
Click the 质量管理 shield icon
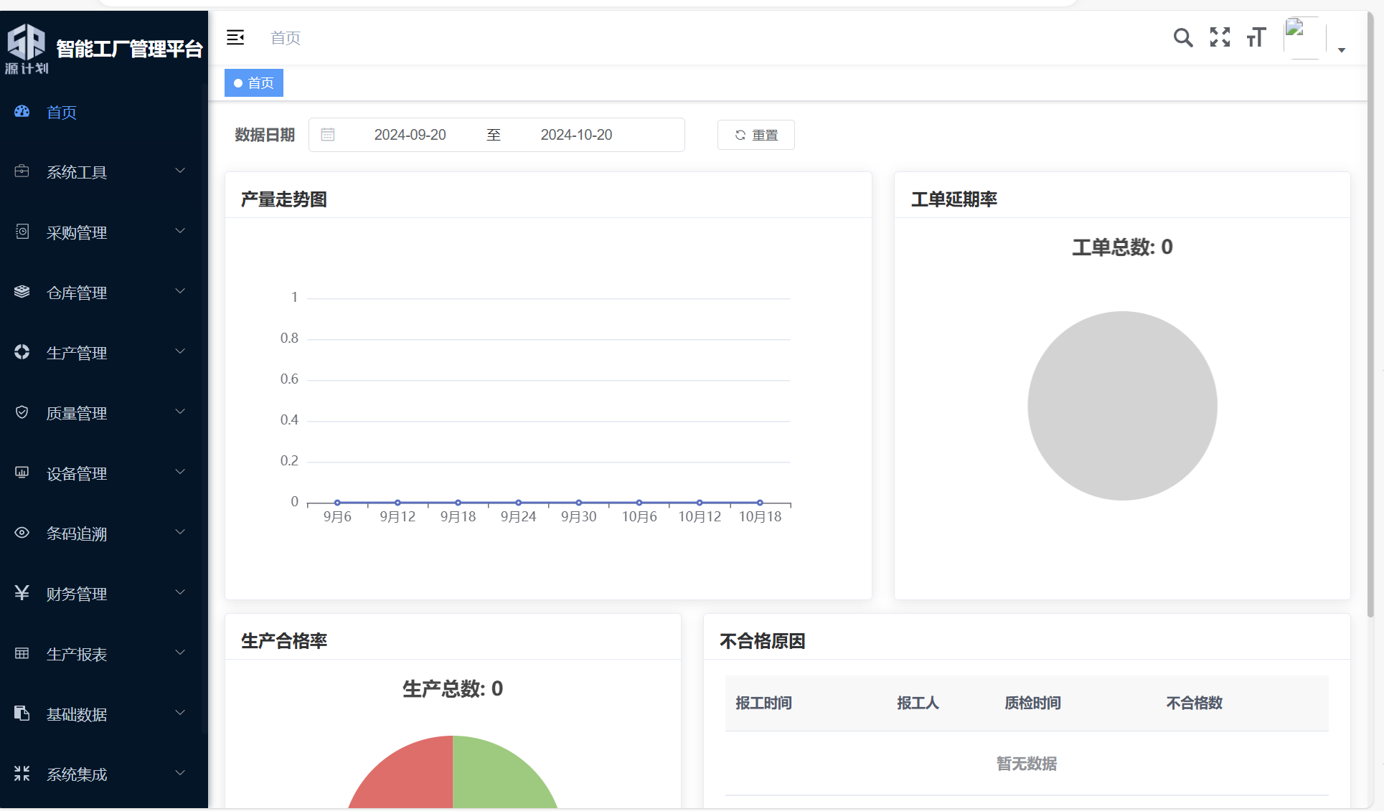click(22, 412)
